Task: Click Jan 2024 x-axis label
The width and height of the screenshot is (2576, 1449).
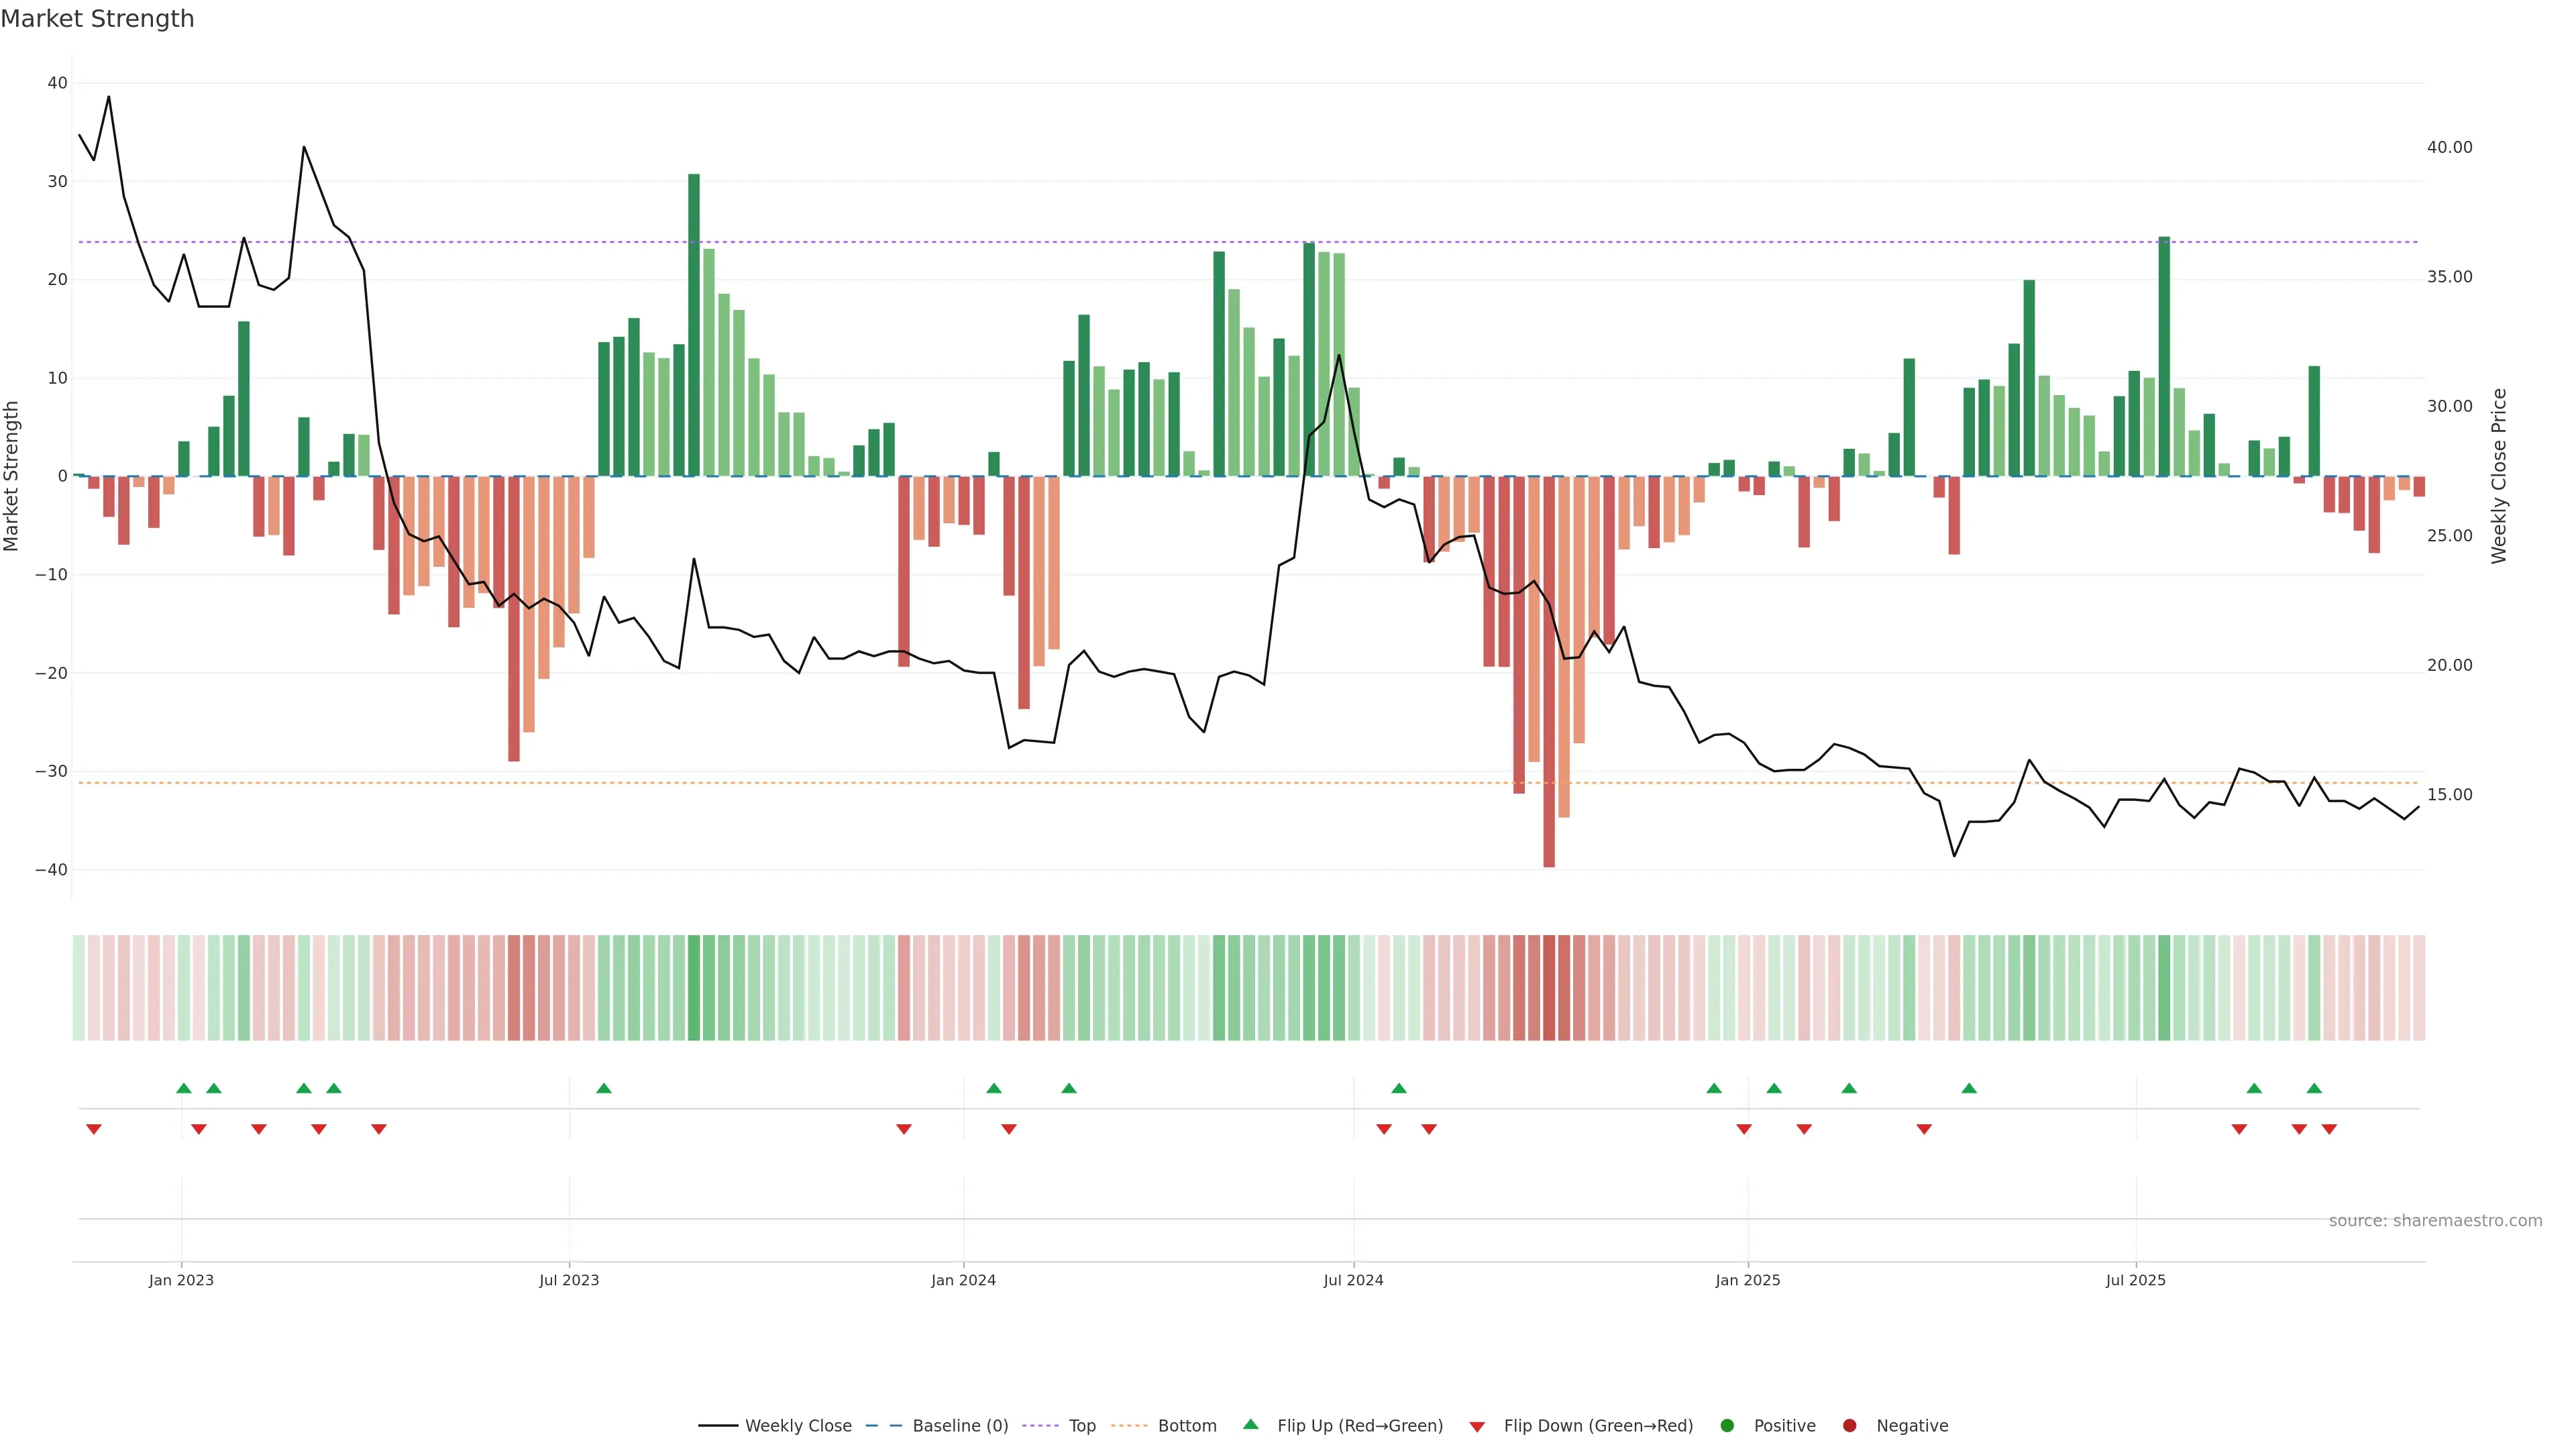Action: pos(963,1280)
